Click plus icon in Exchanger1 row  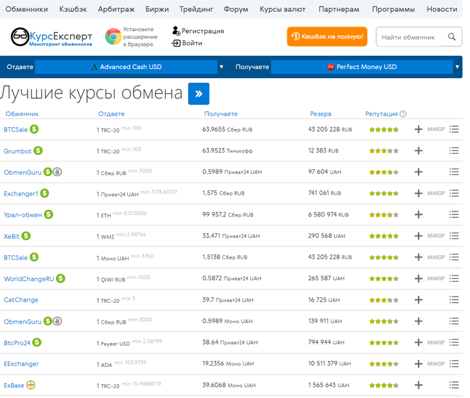pos(418,193)
